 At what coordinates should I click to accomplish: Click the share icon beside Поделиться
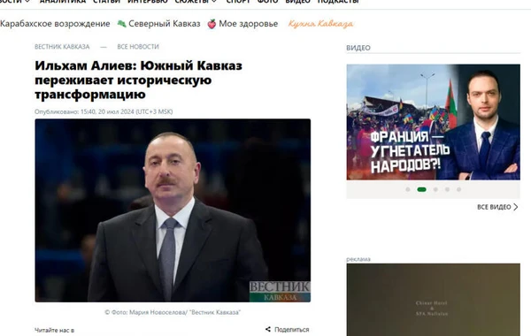click(268, 329)
